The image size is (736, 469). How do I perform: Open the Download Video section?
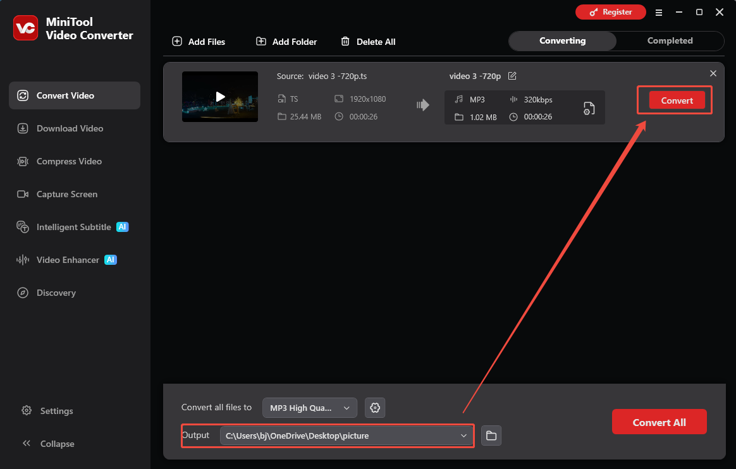60,128
